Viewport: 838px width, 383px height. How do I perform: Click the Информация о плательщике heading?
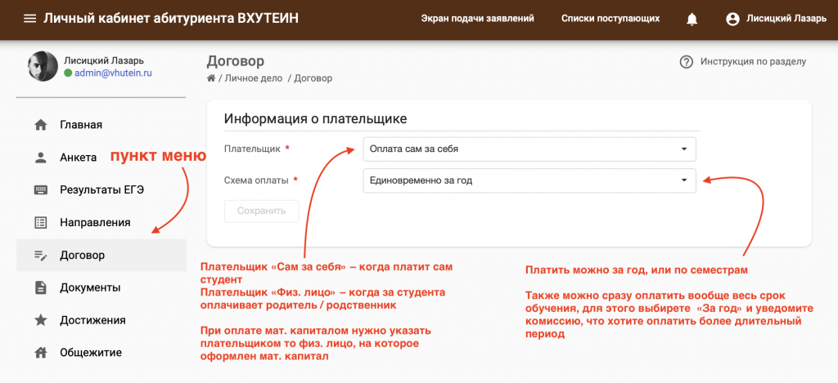coord(315,119)
